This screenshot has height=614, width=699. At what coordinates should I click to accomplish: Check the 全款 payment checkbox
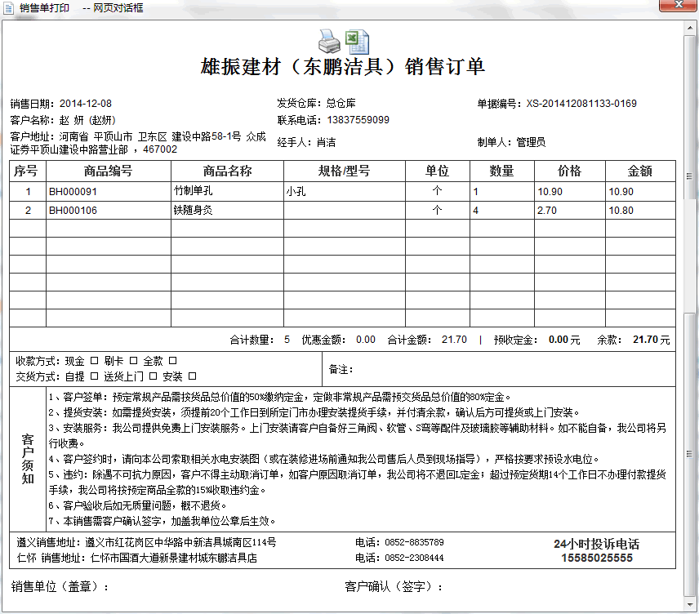[x=172, y=360]
